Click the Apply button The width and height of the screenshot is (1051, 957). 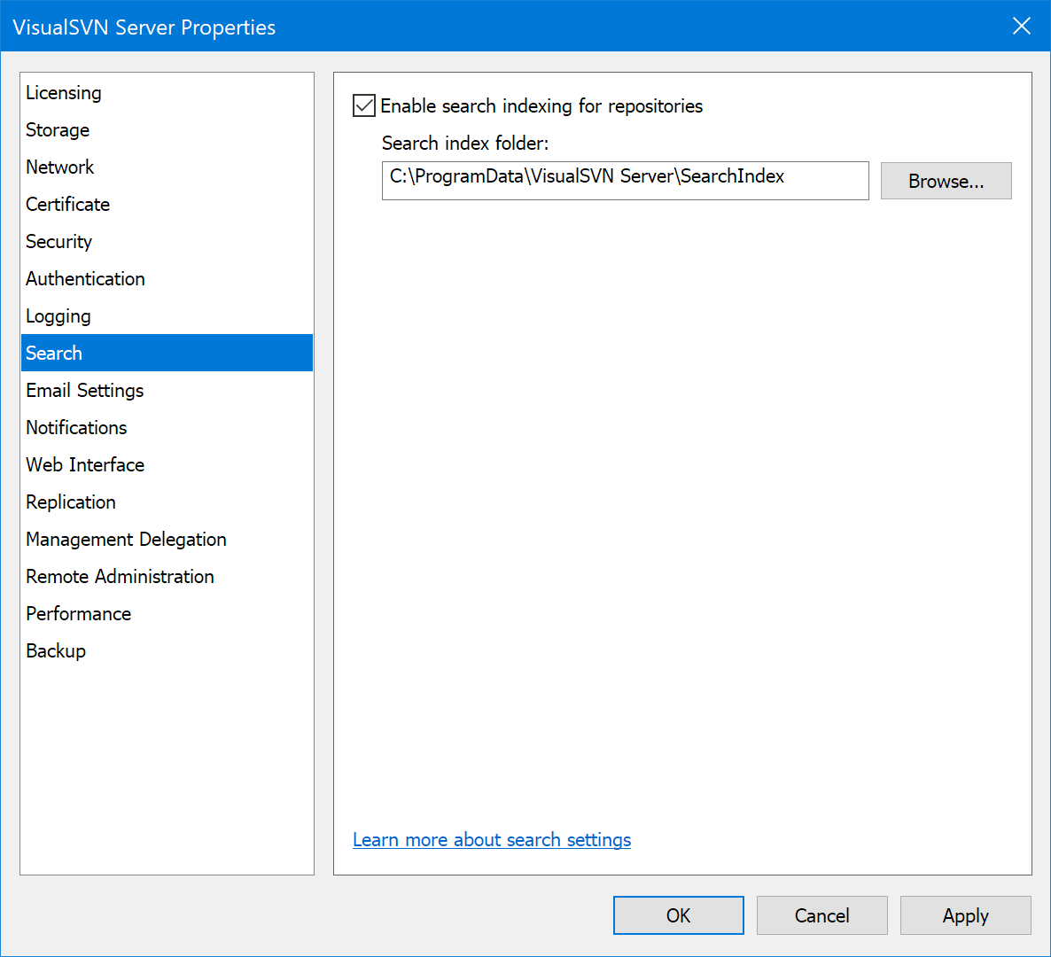[965, 915]
